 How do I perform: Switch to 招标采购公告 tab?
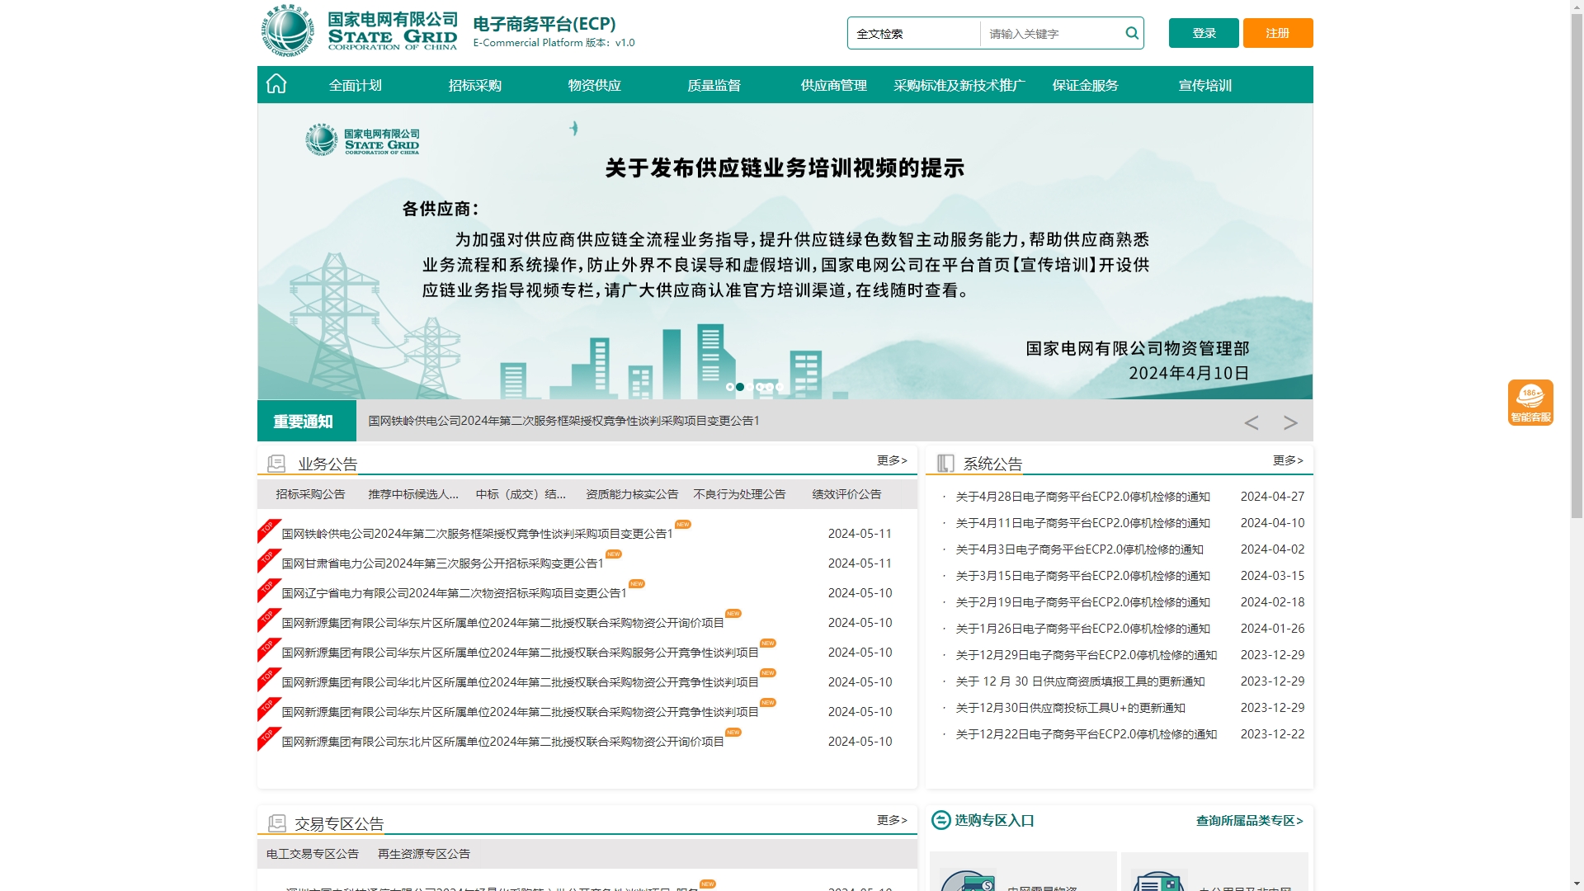point(310,494)
